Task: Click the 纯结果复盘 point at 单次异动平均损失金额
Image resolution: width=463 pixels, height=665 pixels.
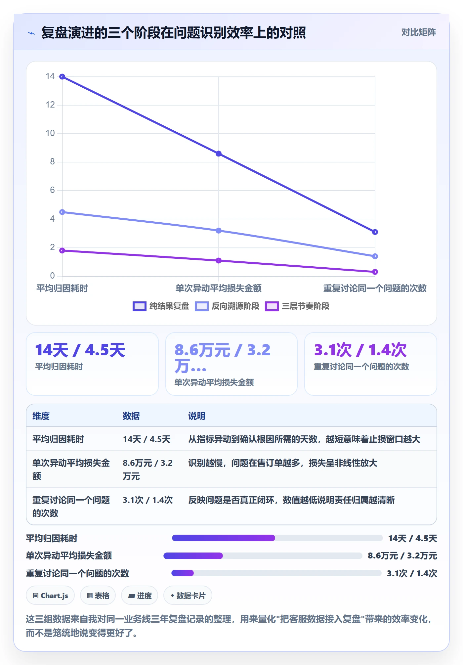Action: coord(219,154)
